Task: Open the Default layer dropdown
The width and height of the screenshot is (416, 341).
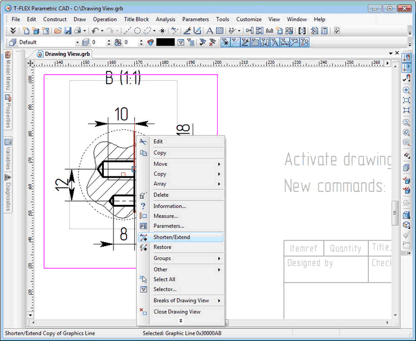Action: [77, 42]
